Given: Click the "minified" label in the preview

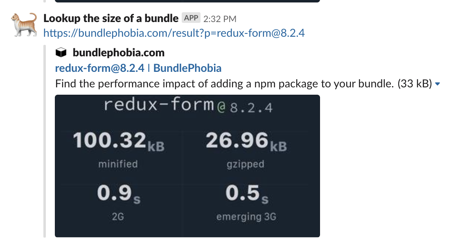Looking at the screenshot, I should [118, 164].
